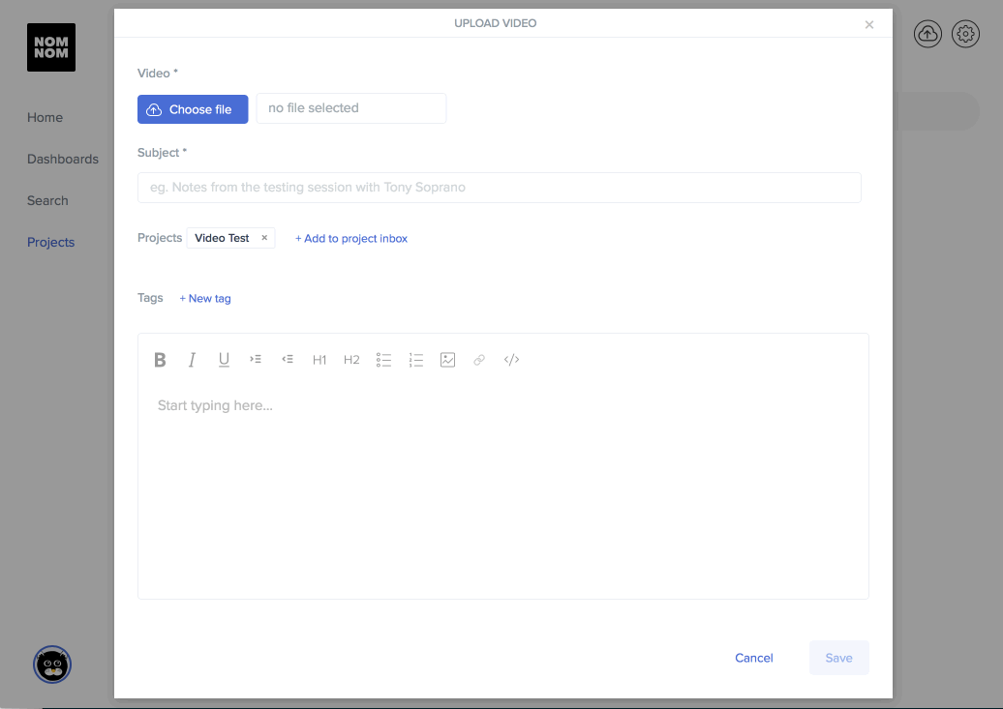This screenshot has height=709, width=1003.
Task: Add a New tag
Action: coord(205,299)
